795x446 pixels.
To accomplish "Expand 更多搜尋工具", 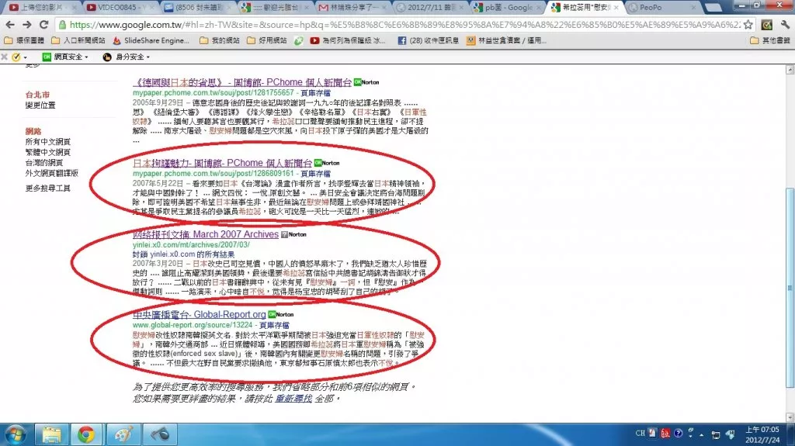I will pyautogui.click(x=47, y=188).
